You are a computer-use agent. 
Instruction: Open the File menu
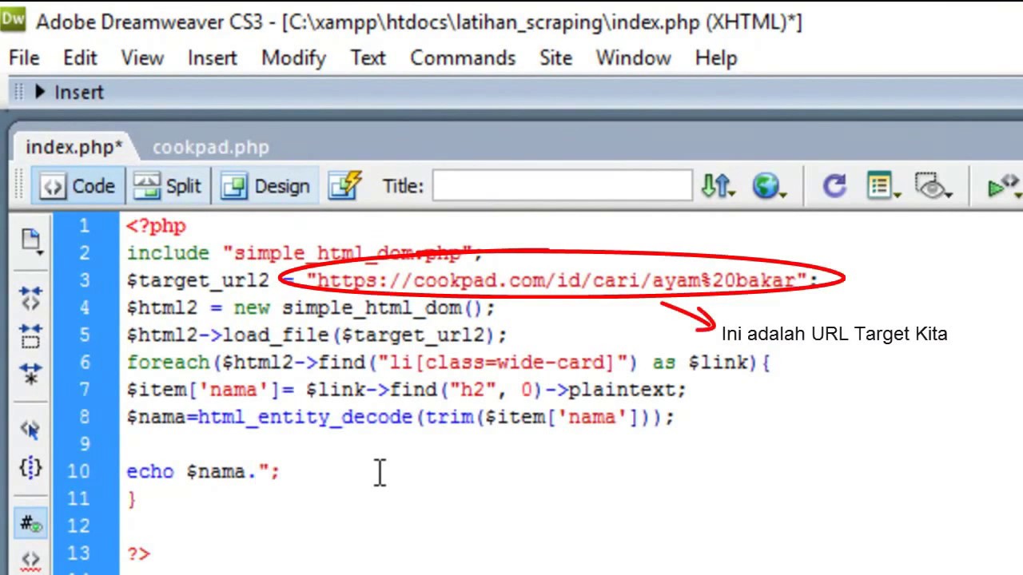[24, 58]
